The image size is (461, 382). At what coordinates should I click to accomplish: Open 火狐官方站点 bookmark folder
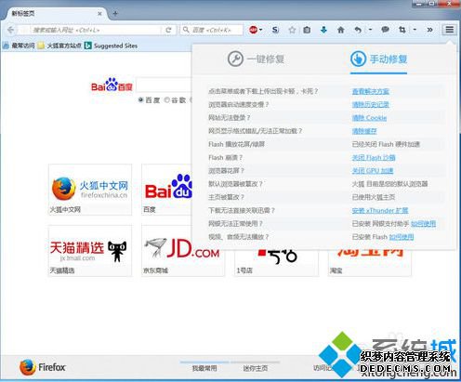tap(59, 46)
